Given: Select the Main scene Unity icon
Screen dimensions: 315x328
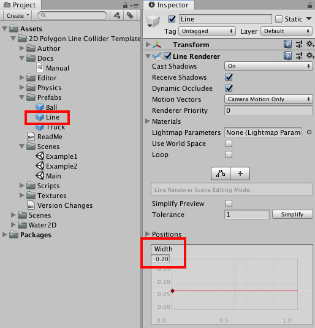Looking at the screenshot, I should tap(40, 176).
